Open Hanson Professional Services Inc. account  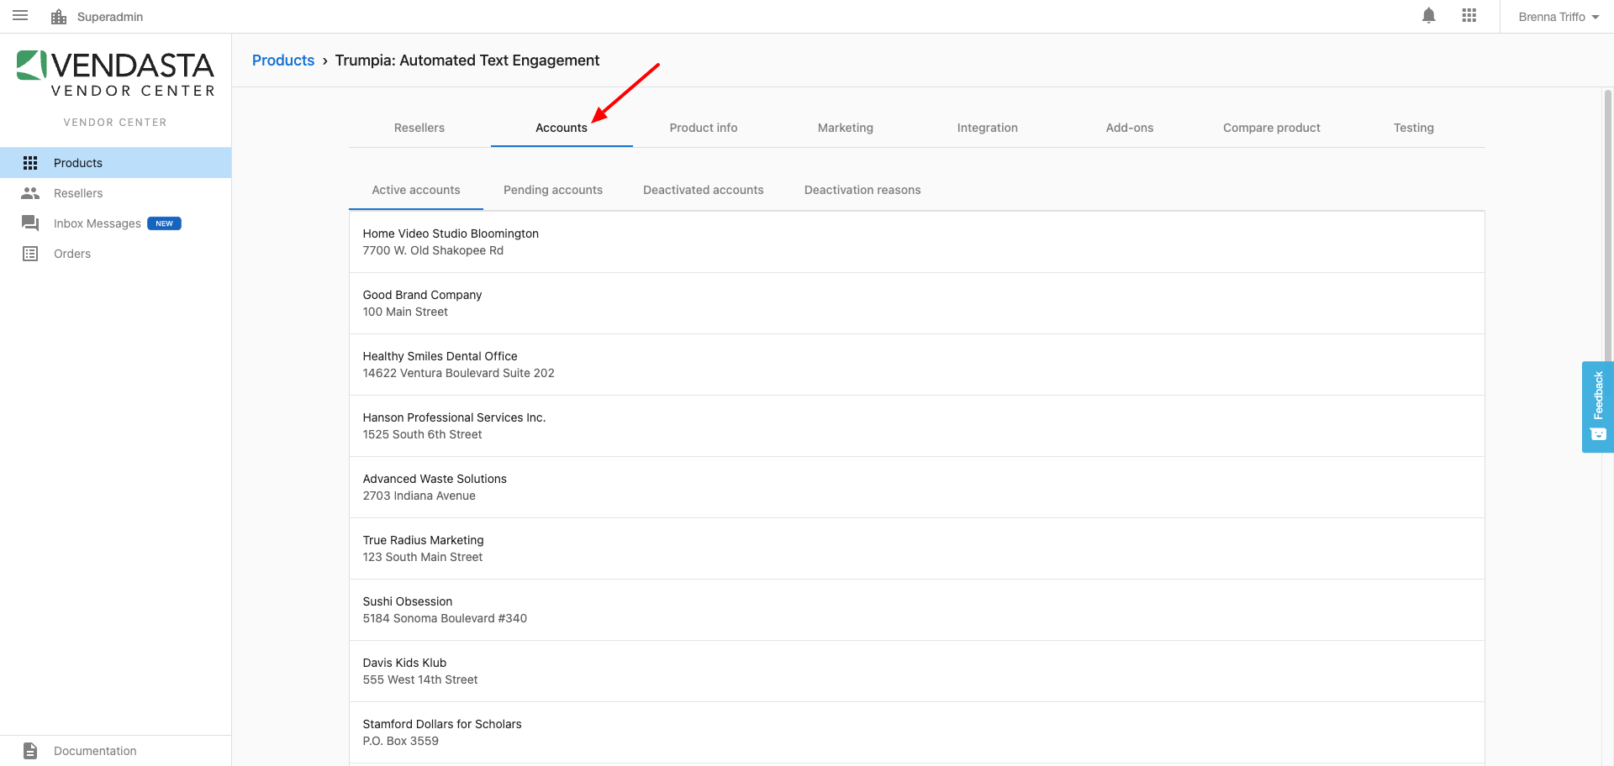[x=916, y=426]
